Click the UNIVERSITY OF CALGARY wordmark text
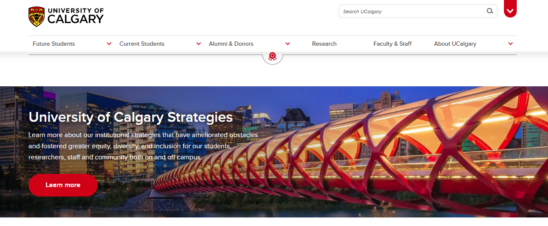Image resolution: width=548 pixels, height=226 pixels. [x=75, y=16]
